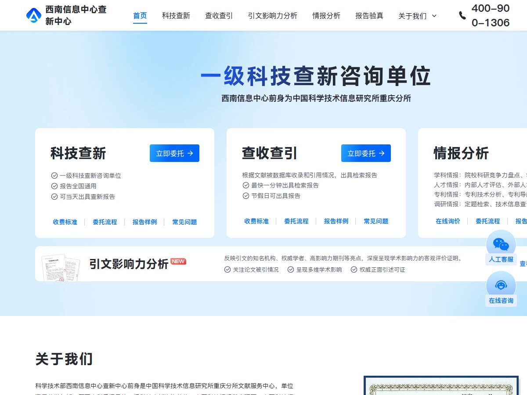Viewport: 527px width, 395px height.
Task: Open the 报告验真 nav menu item
Action: [369, 16]
